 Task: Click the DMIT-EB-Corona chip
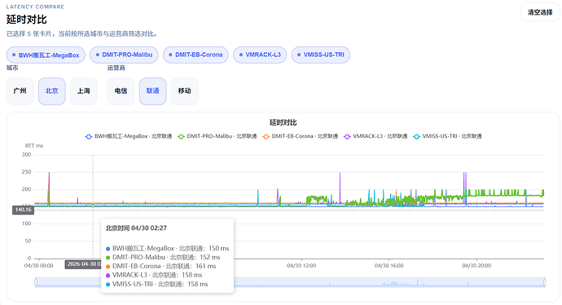pos(195,55)
